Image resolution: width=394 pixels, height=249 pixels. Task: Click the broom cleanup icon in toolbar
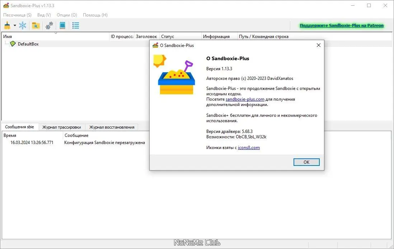tap(7, 25)
